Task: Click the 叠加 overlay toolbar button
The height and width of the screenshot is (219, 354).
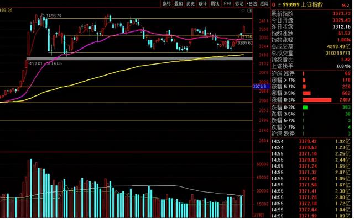Action: click(x=178, y=3)
